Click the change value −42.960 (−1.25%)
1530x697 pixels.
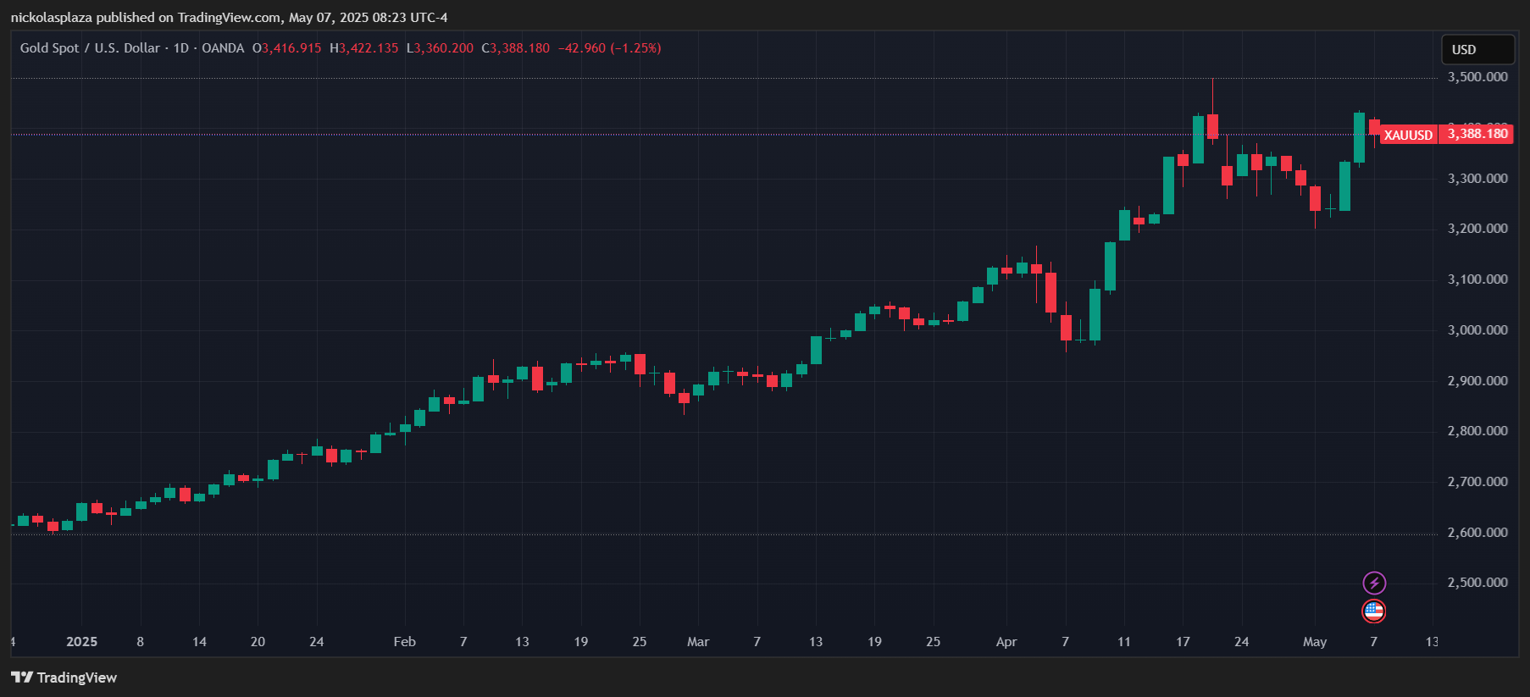[609, 48]
